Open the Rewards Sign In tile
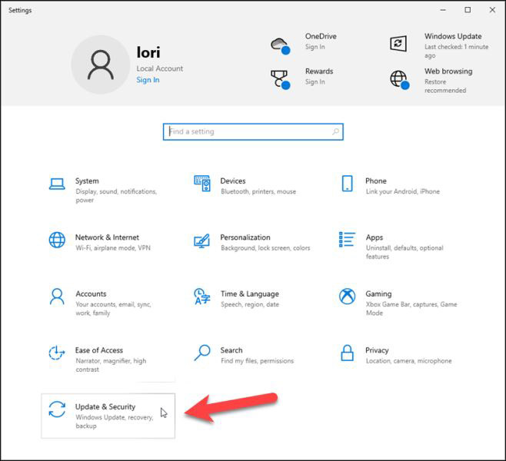Viewport: 506px width, 461px height. [x=301, y=78]
